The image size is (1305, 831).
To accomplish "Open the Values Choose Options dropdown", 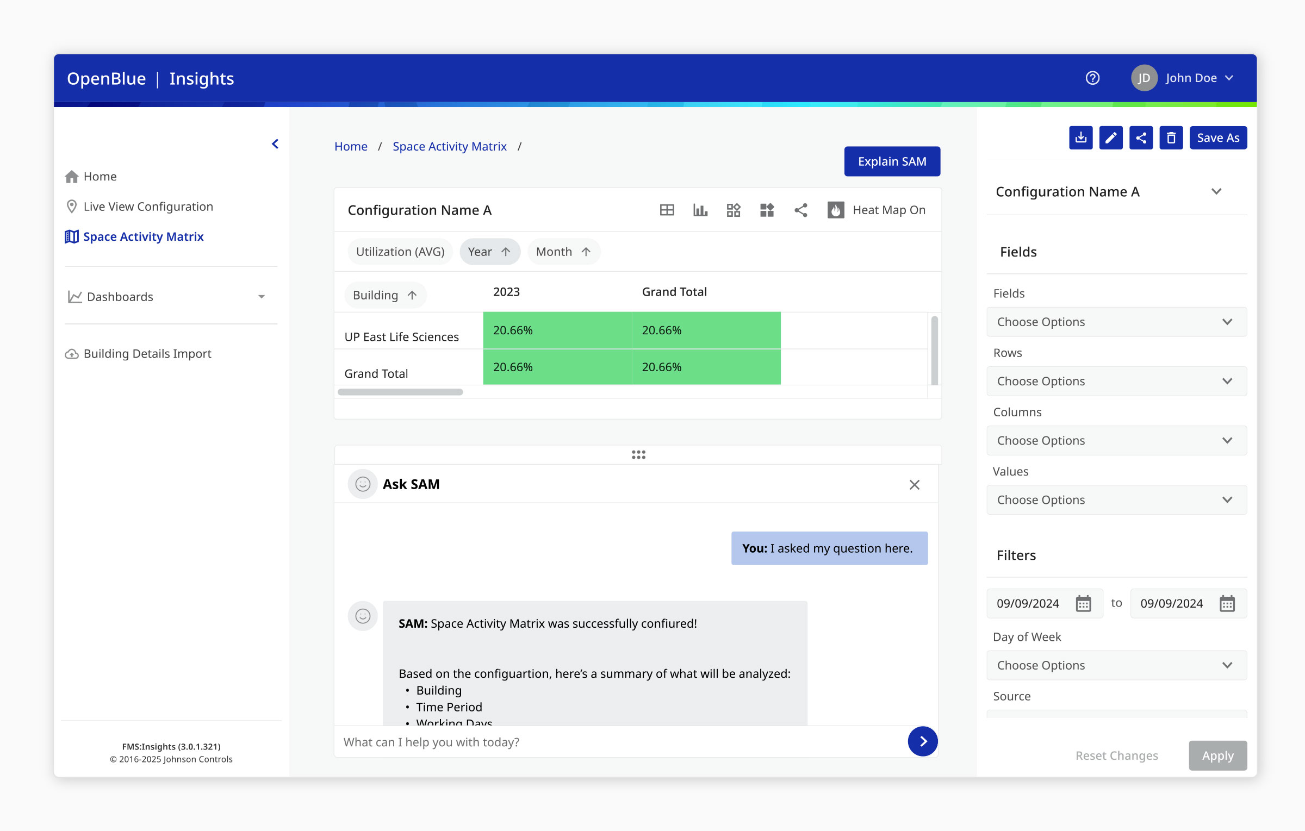I will pos(1116,500).
